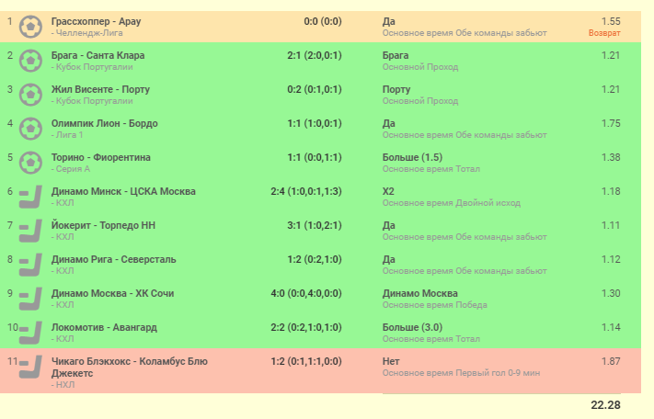
Task: Click score 1:1 (1:0,0:1)
Action: [x=315, y=123]
